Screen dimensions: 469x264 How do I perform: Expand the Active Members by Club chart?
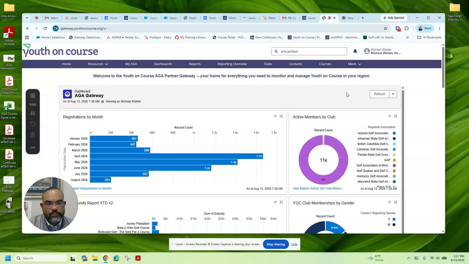point(395,116)
